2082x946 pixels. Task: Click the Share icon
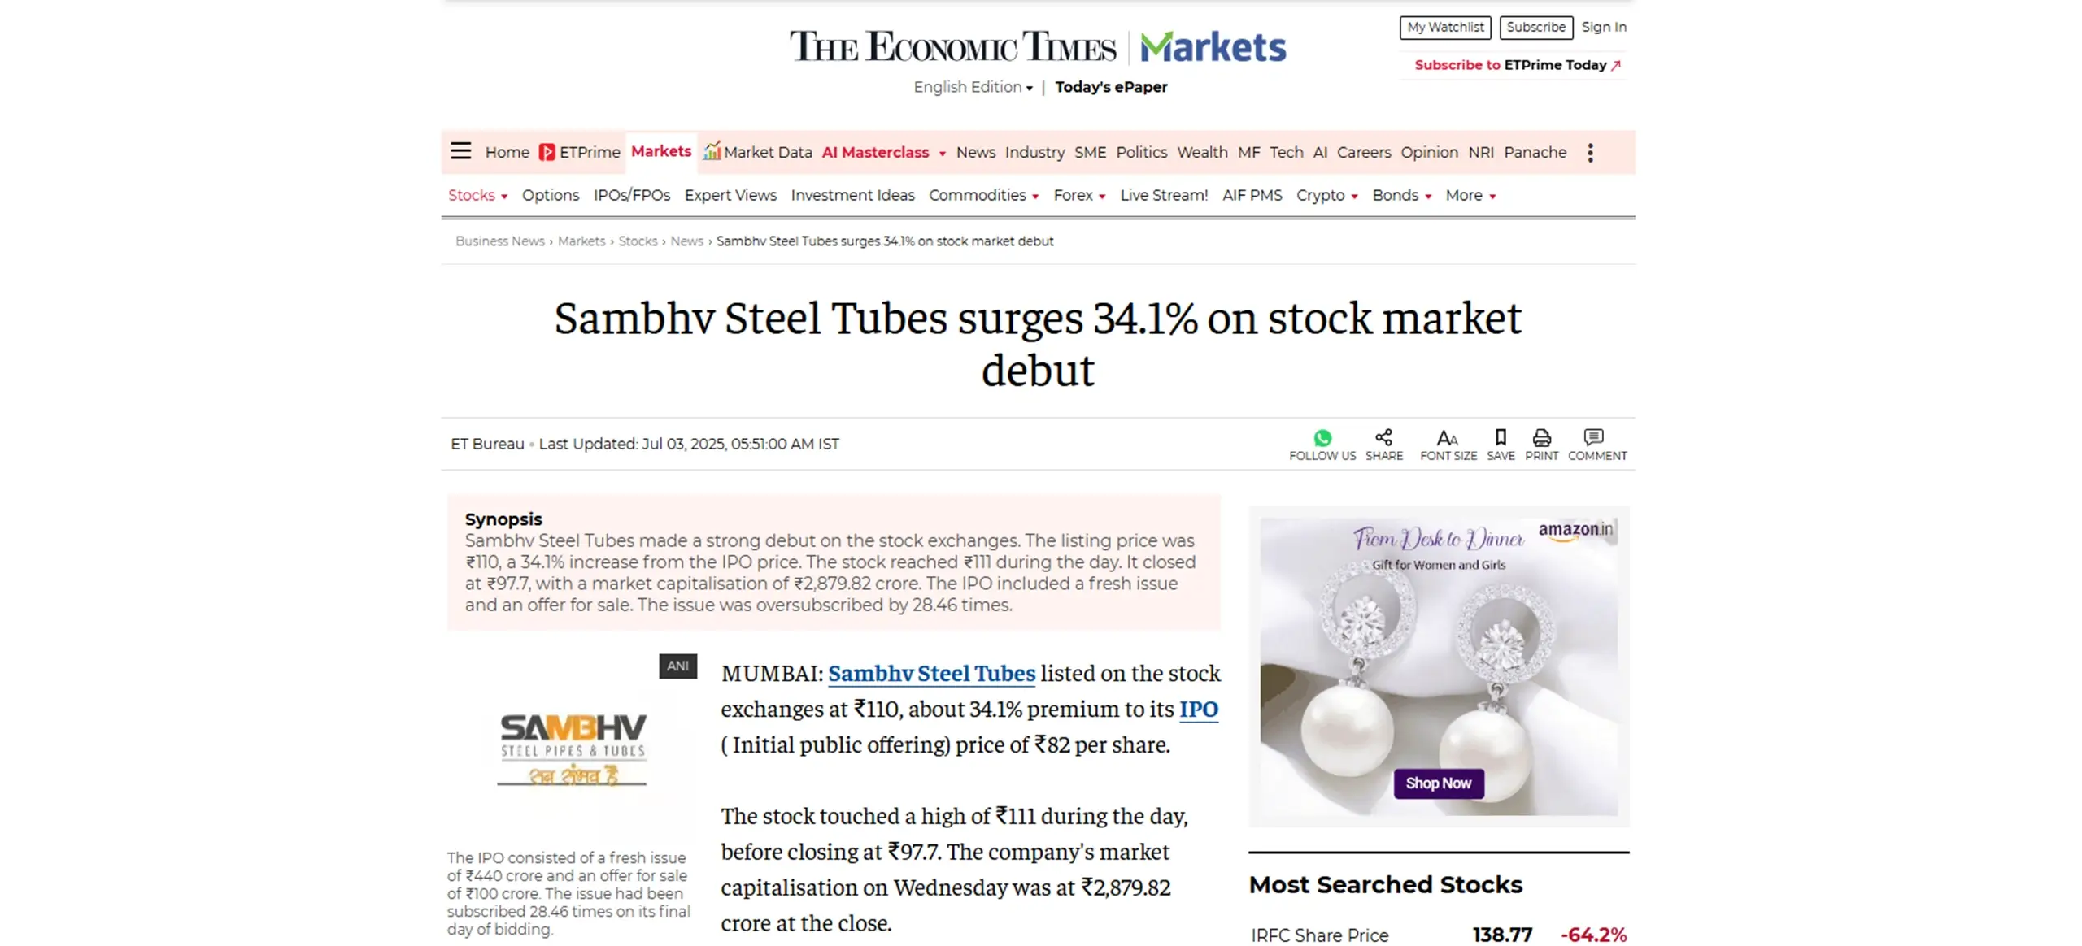(1383, 437)
